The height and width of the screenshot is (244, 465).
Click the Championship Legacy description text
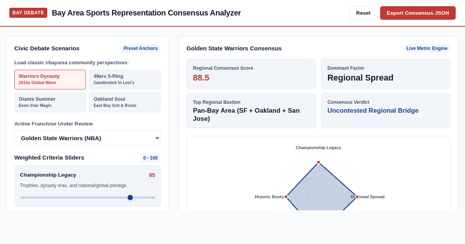(74, 186)
